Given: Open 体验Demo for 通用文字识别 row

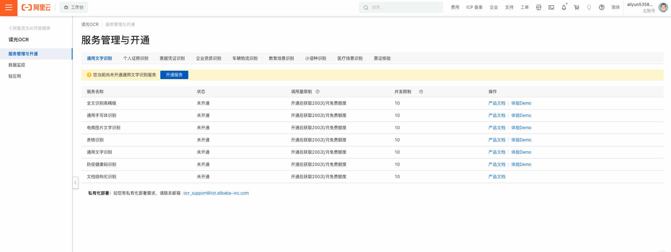Looking at the screenshot, I should coord(521,152).
